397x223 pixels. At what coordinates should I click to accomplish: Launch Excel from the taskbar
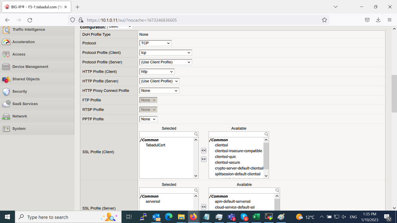point(256,217)
